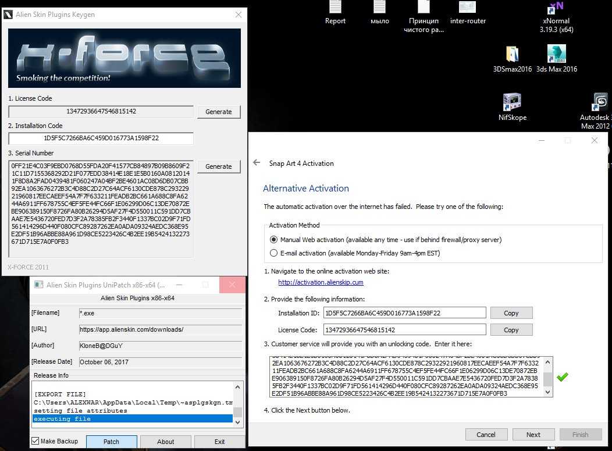Open the activation.alienskin.com link
This screenshot has height=451, width=612.
[321, 282]
